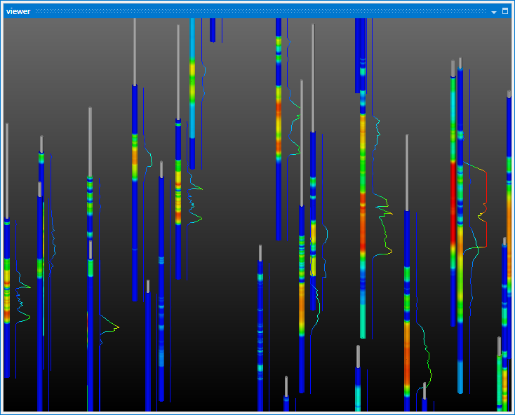Screen dimensions: 515x415
Task: Open the viewer panel dropdown arrow
Action: click(x=494, y=12)
